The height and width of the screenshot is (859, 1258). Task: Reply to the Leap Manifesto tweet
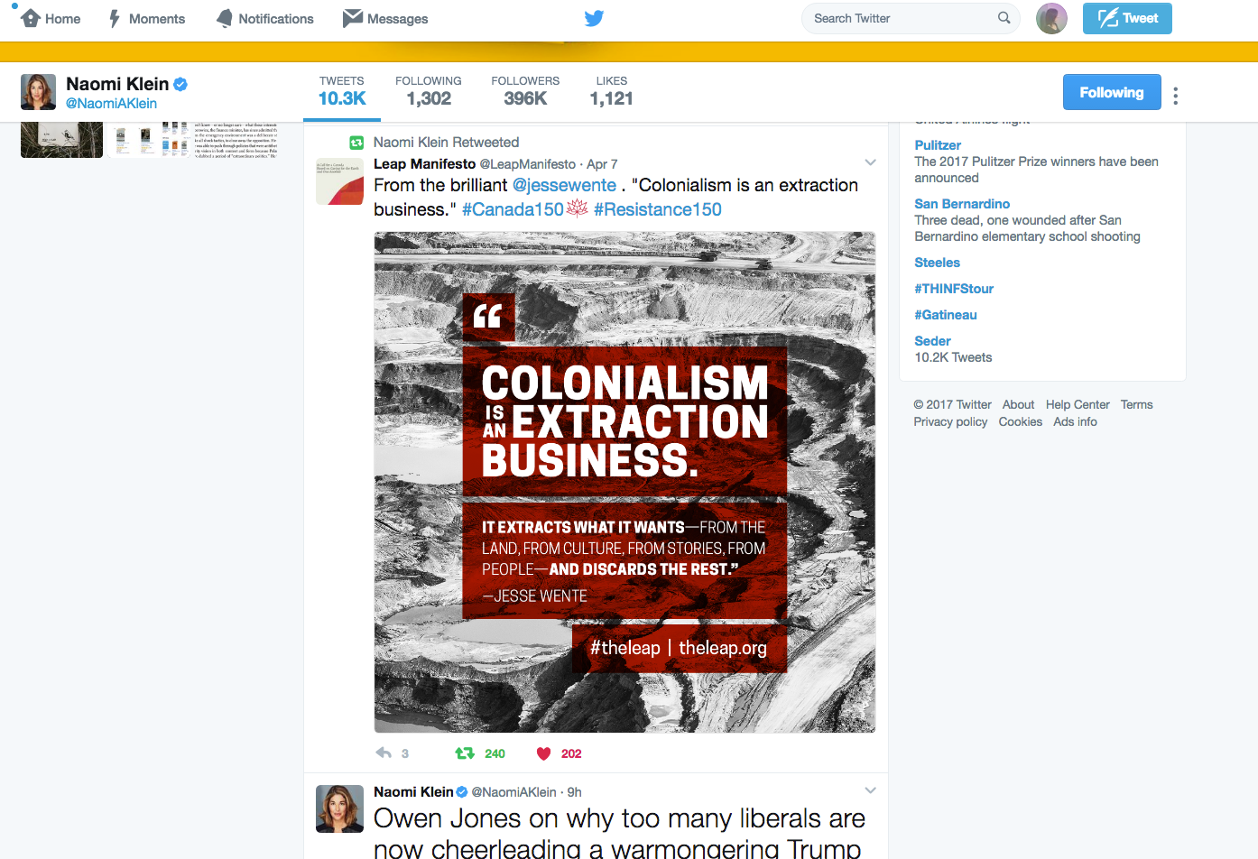[x=384, y=753]
